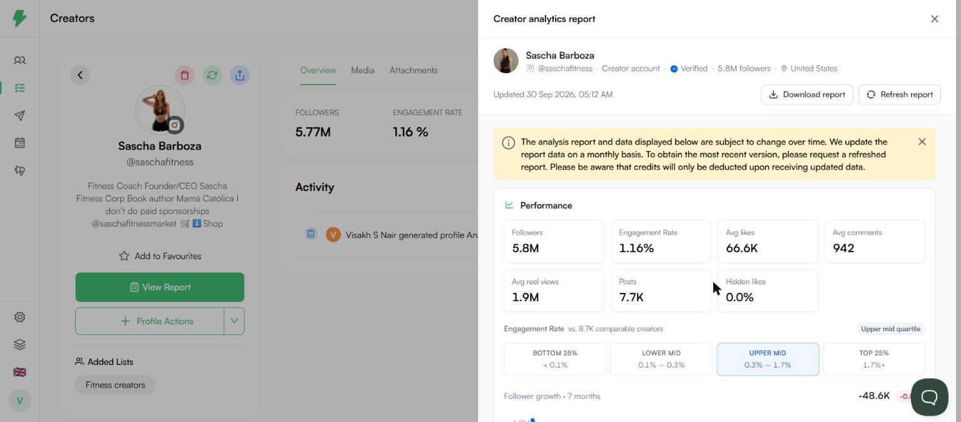Click the 5.77M followers stat in Overview
This screenshot has width=961, height=422.
pos(313,132)
